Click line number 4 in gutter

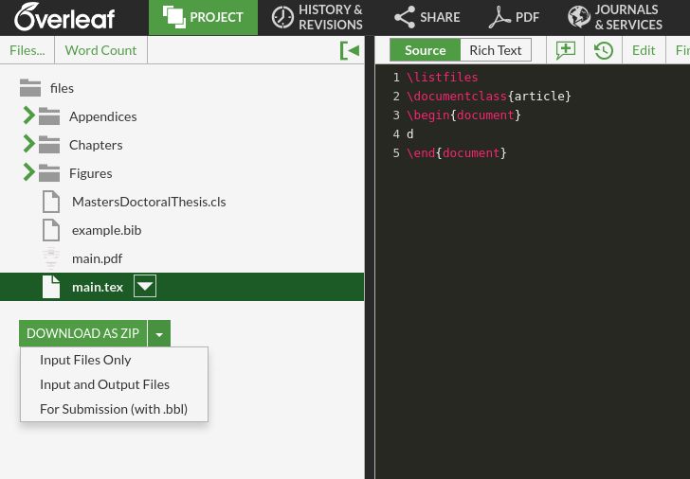[396, 134]
